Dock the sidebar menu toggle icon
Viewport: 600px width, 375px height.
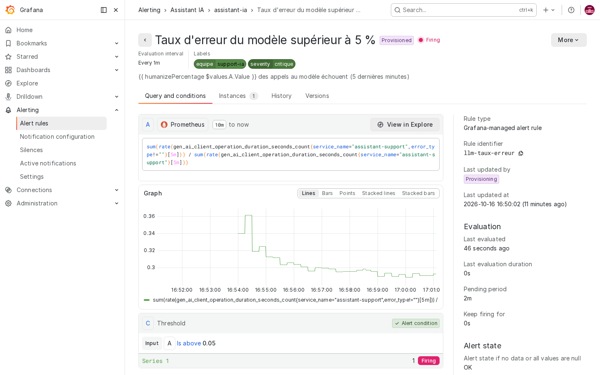pos(104,10)
